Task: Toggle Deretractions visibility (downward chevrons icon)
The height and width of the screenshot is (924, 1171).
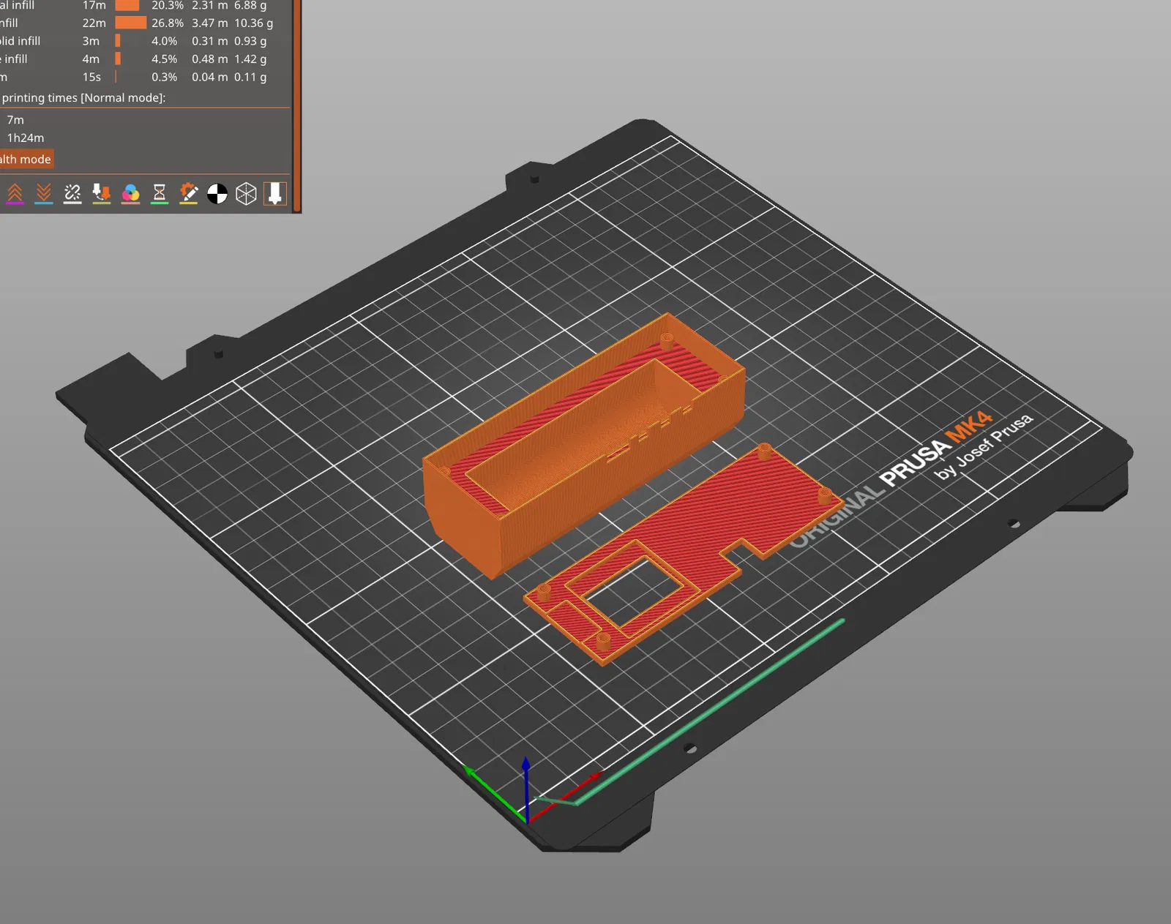Action: pos(44,194)
